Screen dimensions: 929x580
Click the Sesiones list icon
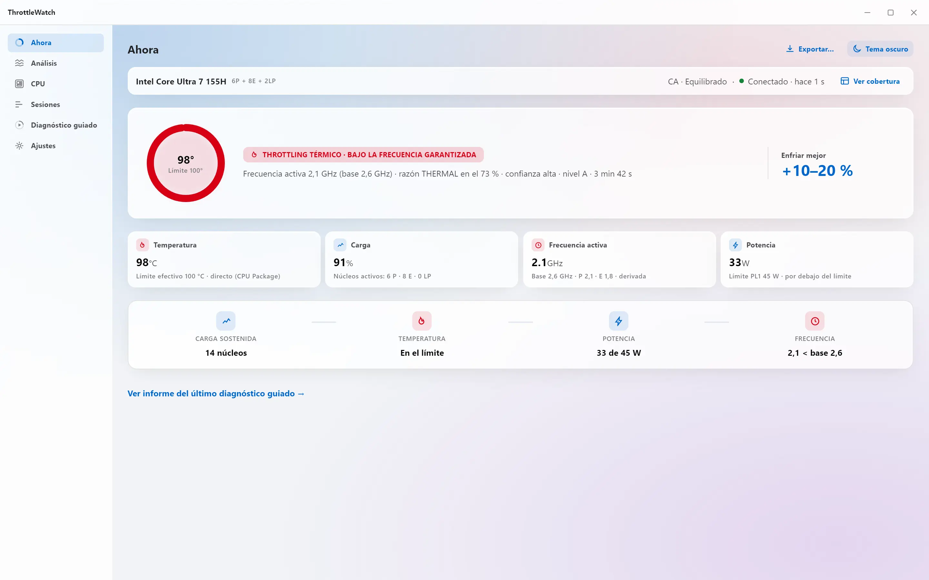coord(19,104)
